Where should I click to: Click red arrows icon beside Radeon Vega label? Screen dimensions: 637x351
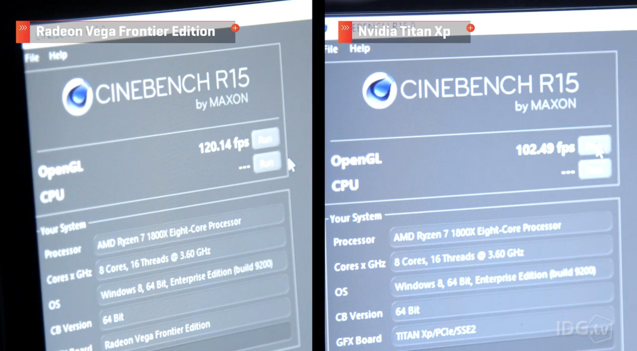pyautogui.click(x=23, y=32)
